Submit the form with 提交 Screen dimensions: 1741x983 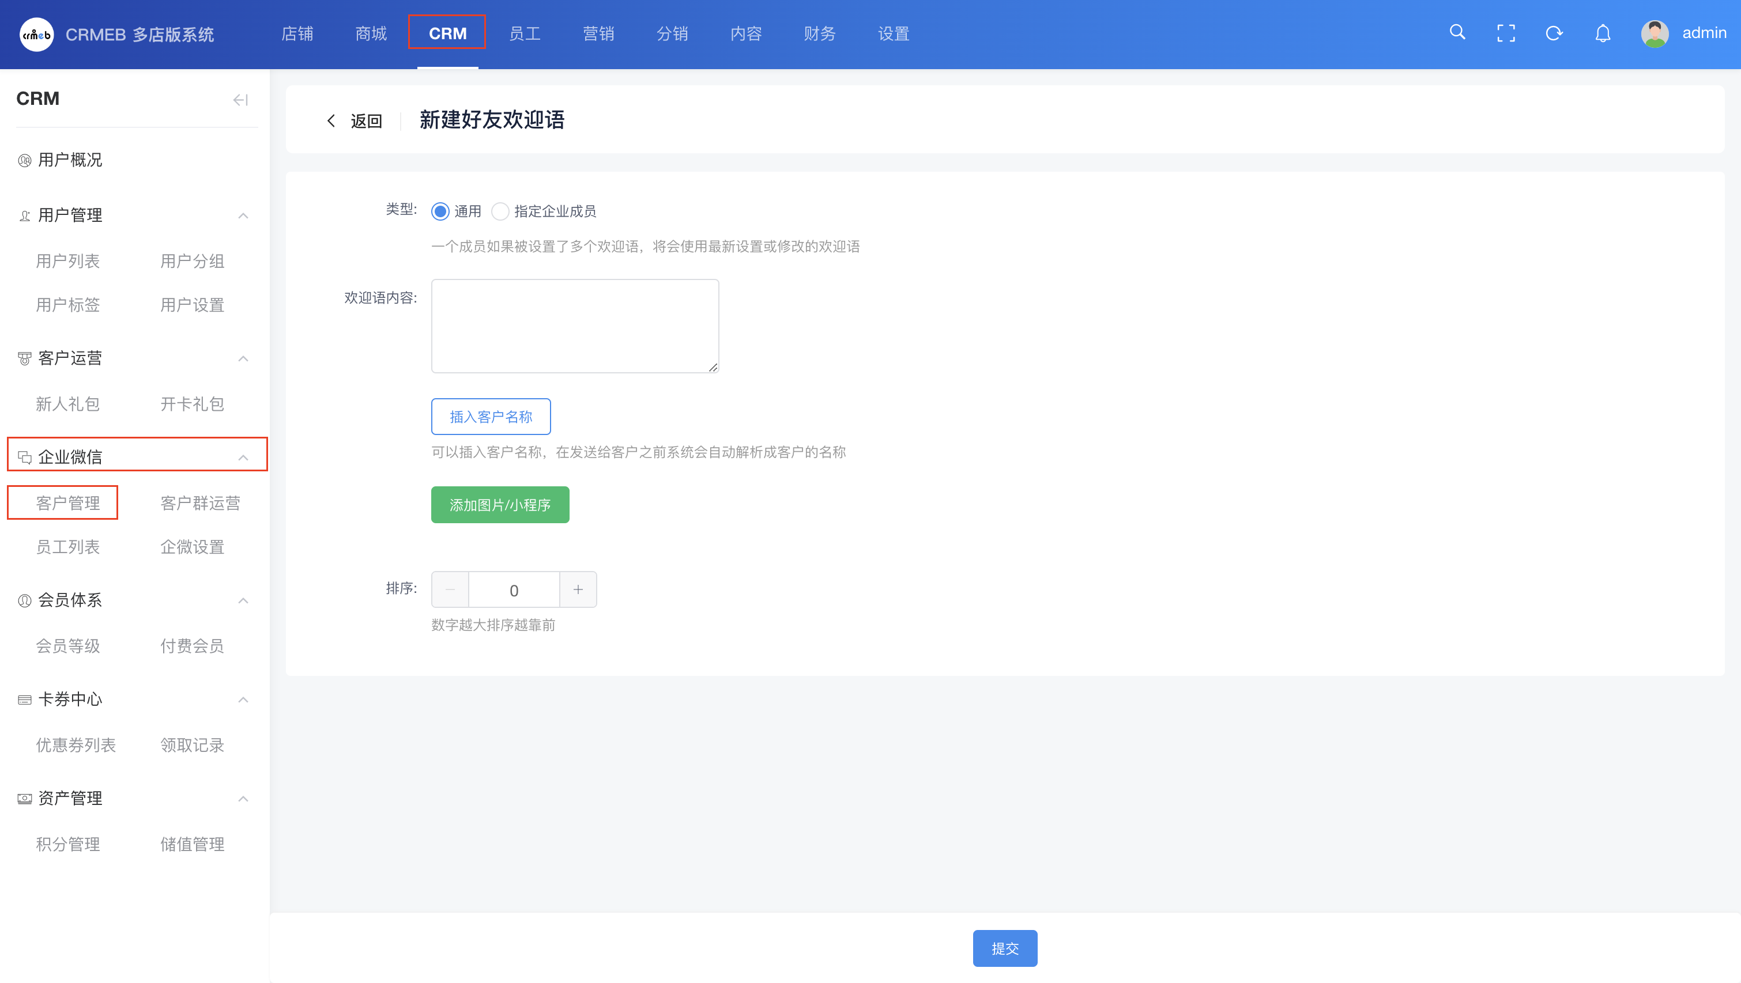tap(1005, 948)
